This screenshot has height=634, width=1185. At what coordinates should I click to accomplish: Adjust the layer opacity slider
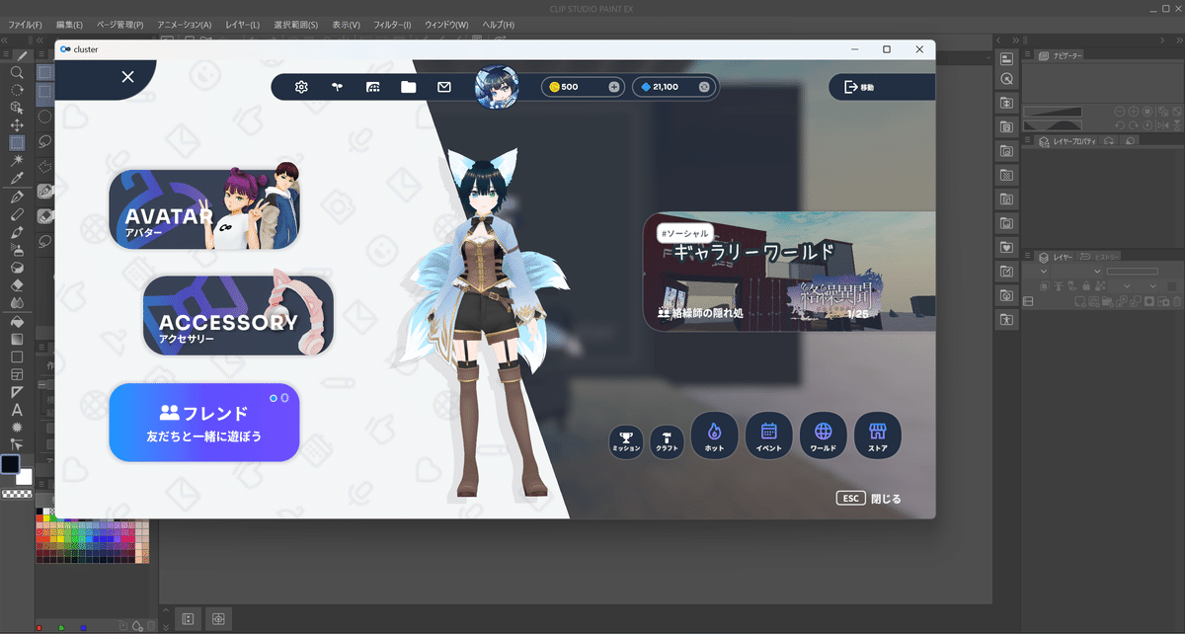(1132, 271)
